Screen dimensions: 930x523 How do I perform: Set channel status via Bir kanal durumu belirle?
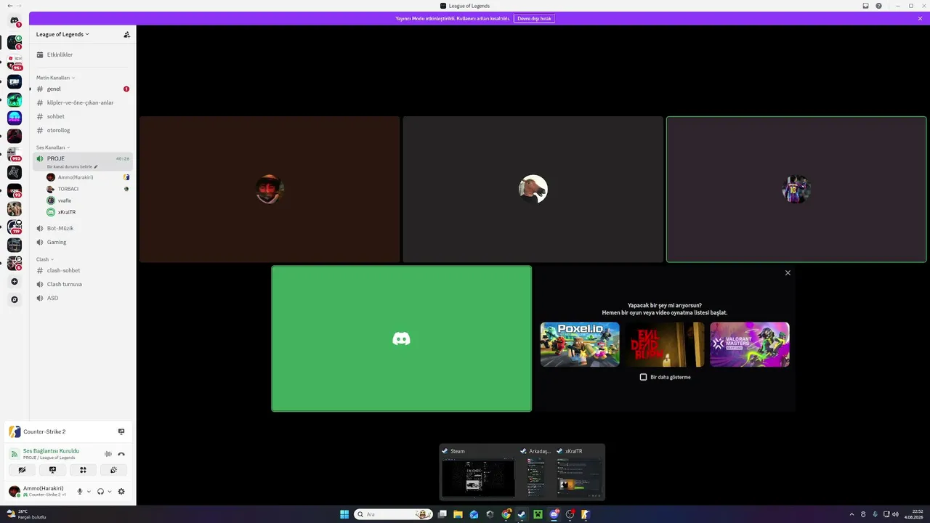[72, 166]
